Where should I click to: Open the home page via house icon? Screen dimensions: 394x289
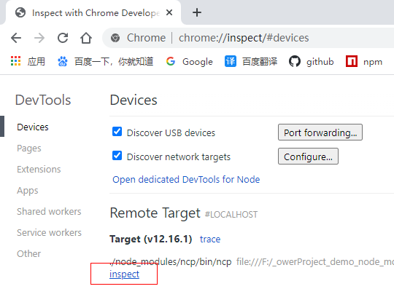[86, 38]
